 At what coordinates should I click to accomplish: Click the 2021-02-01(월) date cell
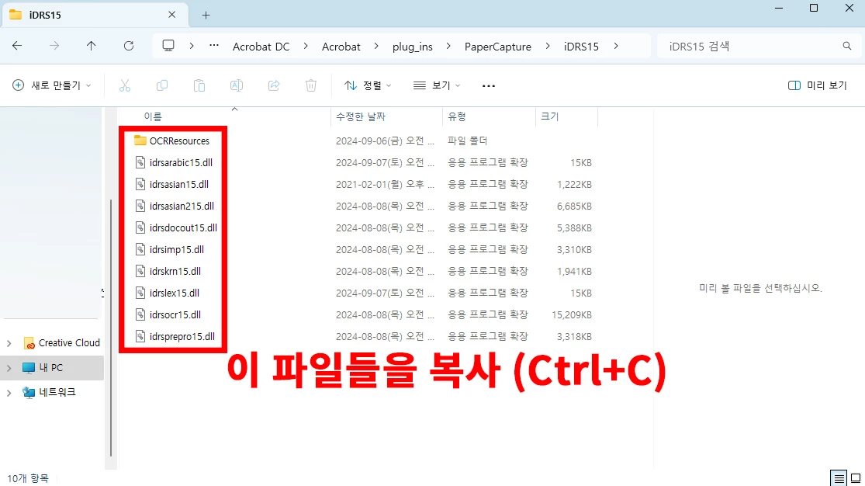pyautogui.click(x=385, y=185)
